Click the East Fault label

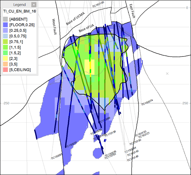coord(132,11)
